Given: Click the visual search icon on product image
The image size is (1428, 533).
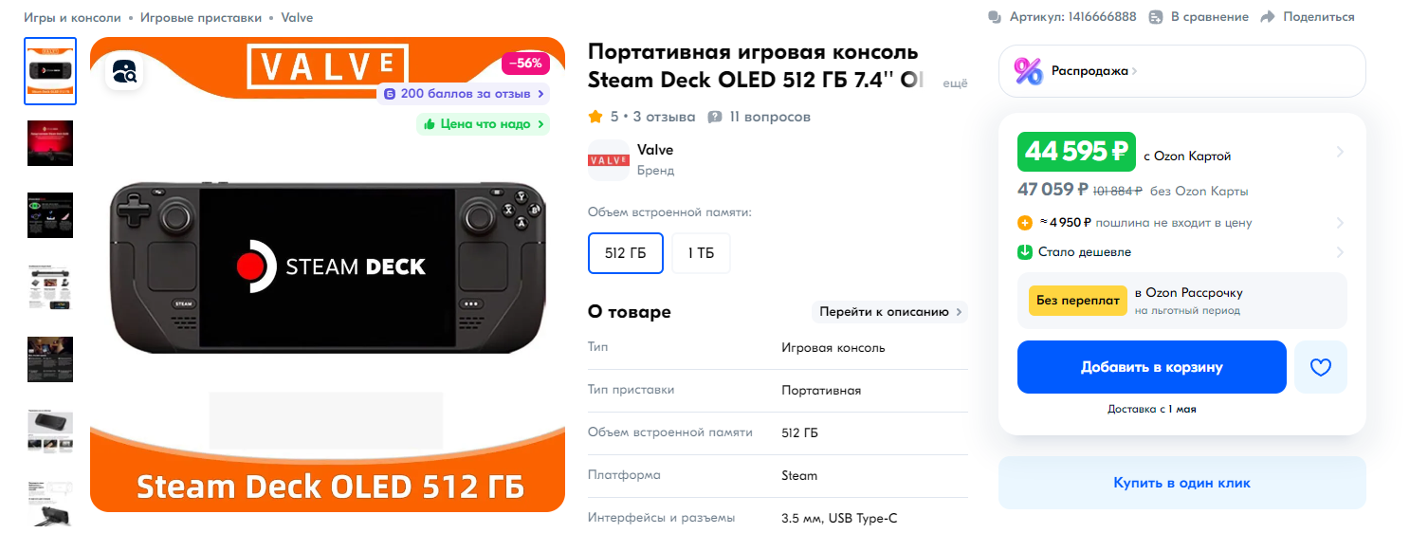Looking at the screenshot, I should point(125,72).
